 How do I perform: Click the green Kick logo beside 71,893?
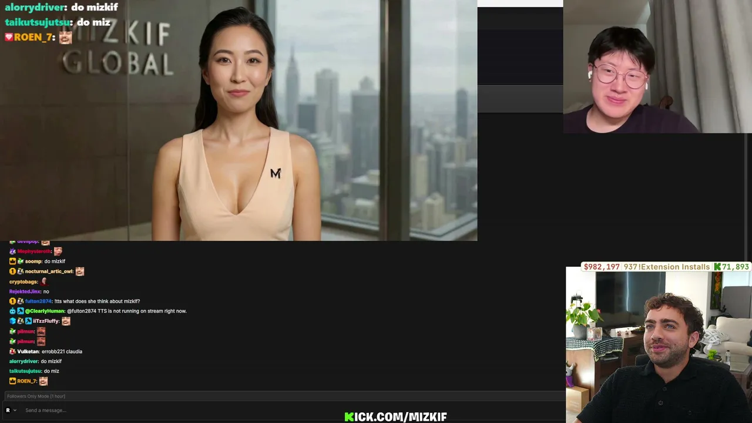pos(717,267)
